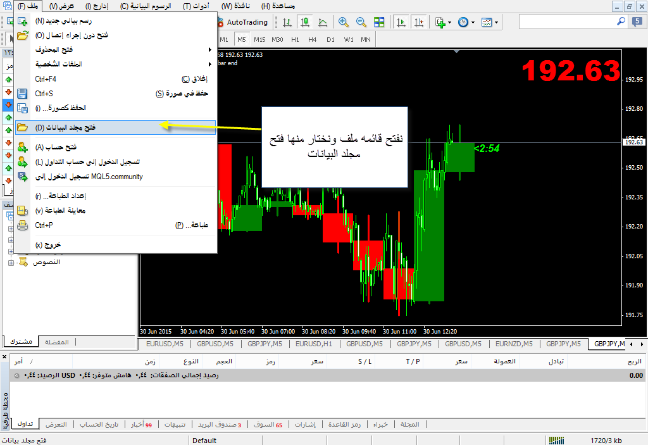Select the line chart icon

323,22
